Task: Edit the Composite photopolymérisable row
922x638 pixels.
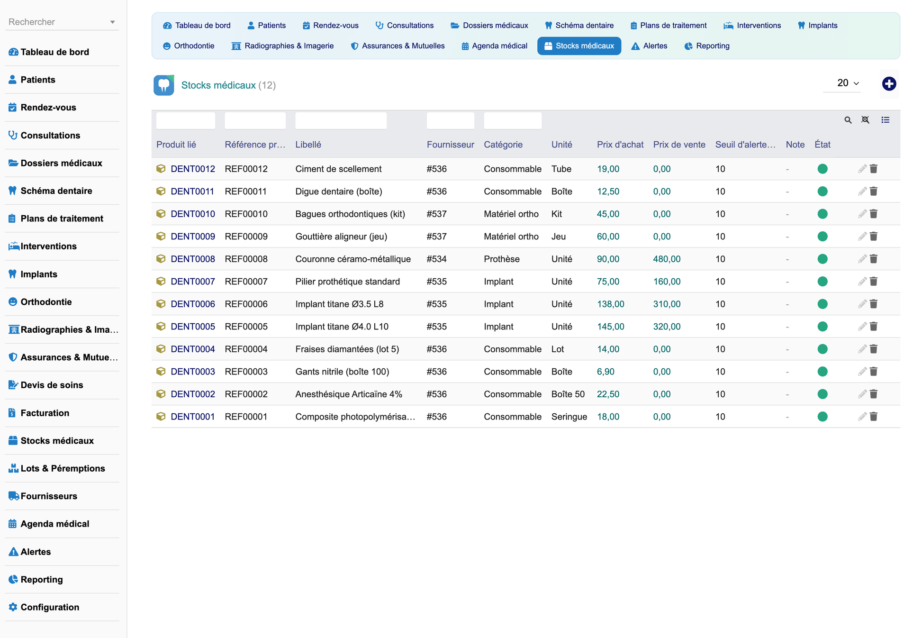Action: pyautogui.click(x=862, y=417)
